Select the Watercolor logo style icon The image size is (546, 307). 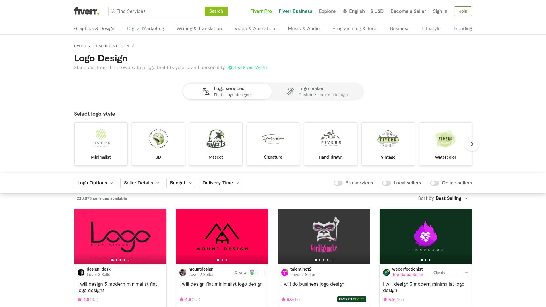point(446,139)
